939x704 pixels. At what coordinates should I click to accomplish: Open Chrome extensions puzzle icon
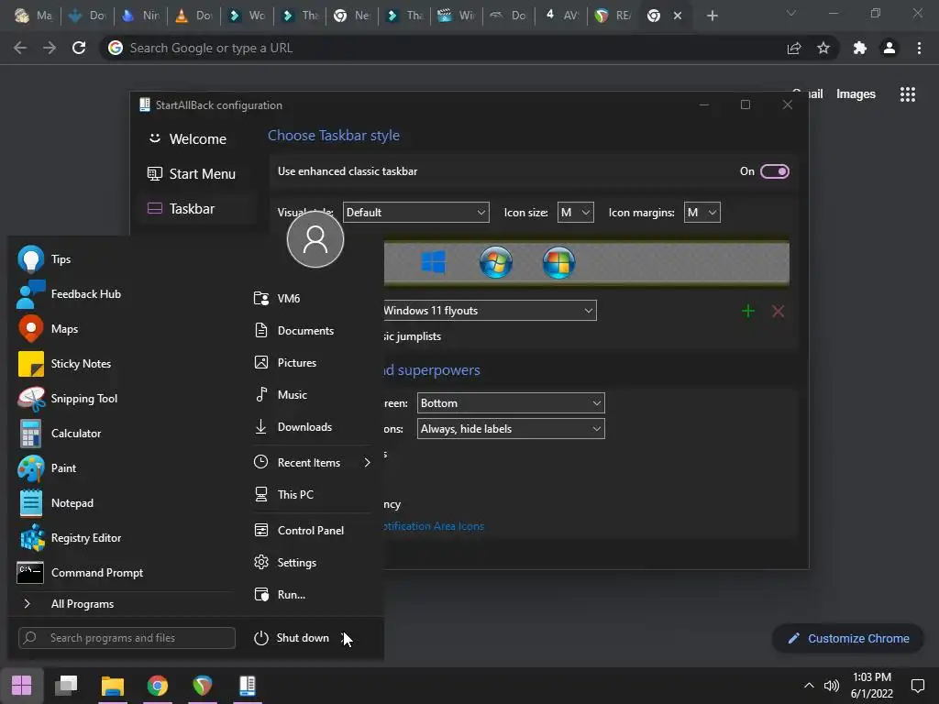pyautogui.click(x=860, y=48)
